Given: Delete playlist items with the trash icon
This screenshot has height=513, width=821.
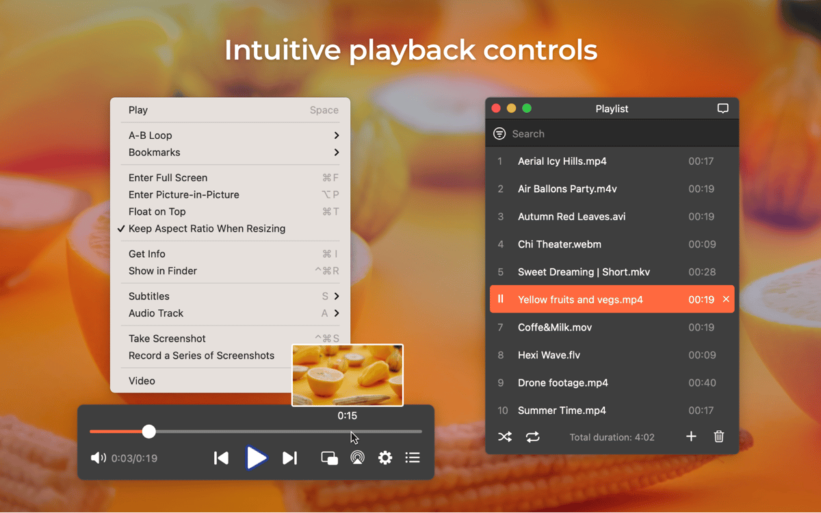Looking at the screenshot, I should 719,436.
